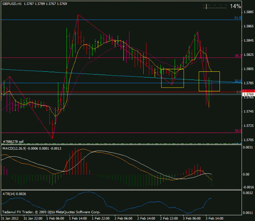
Task: Click the 2 Feb 14:00 time axis label
Action: 146,219
